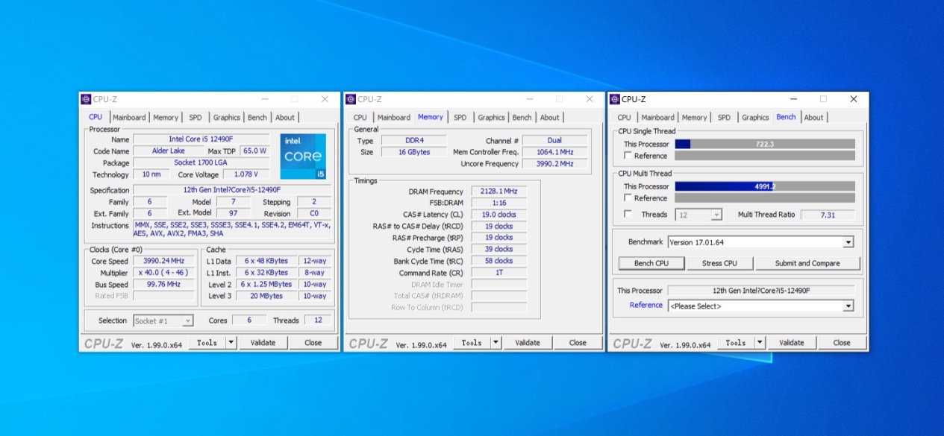Click the Intel Core i5 logo badge
944x436 pixels.
(x=303, y=157)
